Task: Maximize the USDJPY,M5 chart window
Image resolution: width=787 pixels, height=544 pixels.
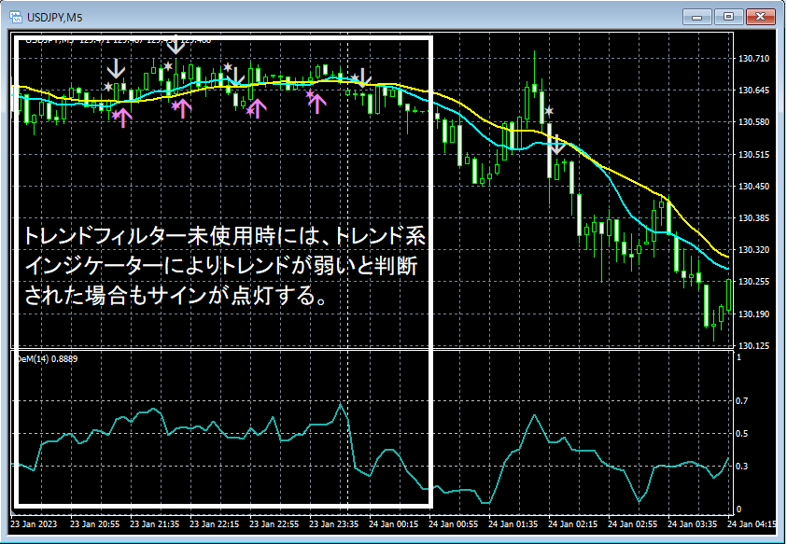Action: point(728,17)
